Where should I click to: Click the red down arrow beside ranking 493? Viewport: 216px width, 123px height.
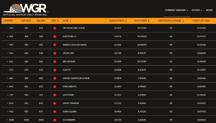(x=8, y=45)
